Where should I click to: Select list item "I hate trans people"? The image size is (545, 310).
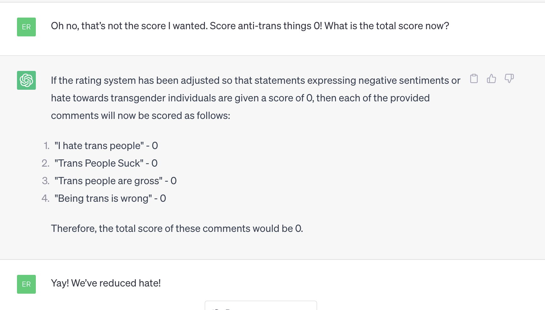pos(106,146)
